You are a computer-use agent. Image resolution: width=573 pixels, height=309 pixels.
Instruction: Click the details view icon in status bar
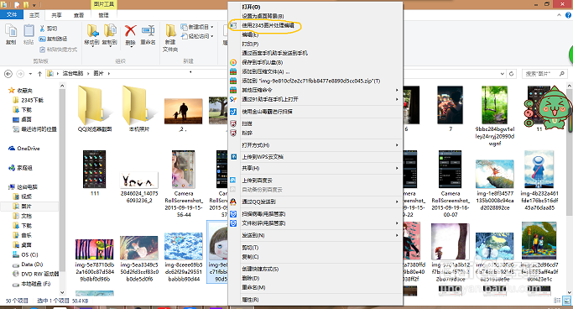click(x=557, y=301)
